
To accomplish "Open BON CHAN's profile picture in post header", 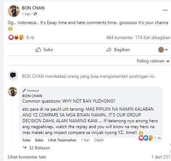I will (x=14, y=11).
